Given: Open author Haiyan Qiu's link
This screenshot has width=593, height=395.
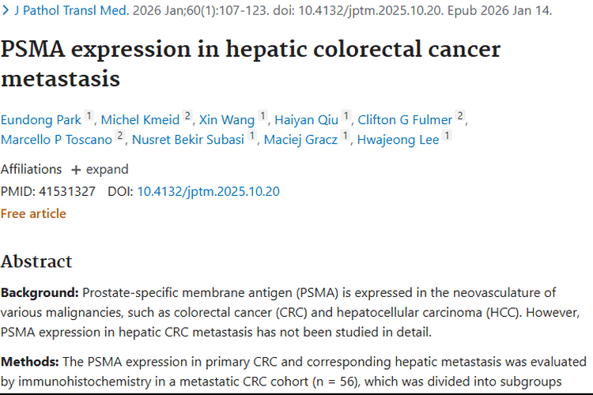Looking at the screenshot, I should (x=306, y=120).
